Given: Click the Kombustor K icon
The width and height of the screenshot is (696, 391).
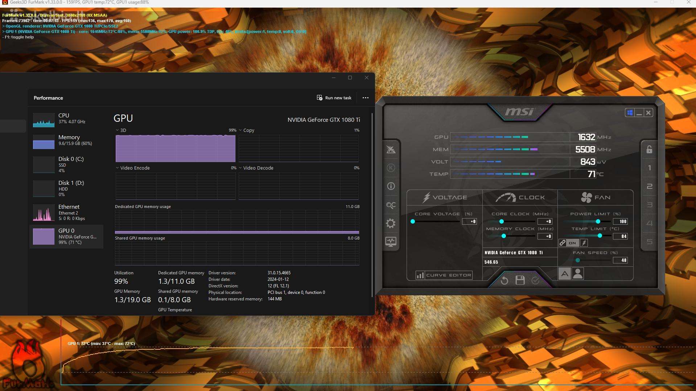Looking at the screenshot, I should [x=391, y=168].
